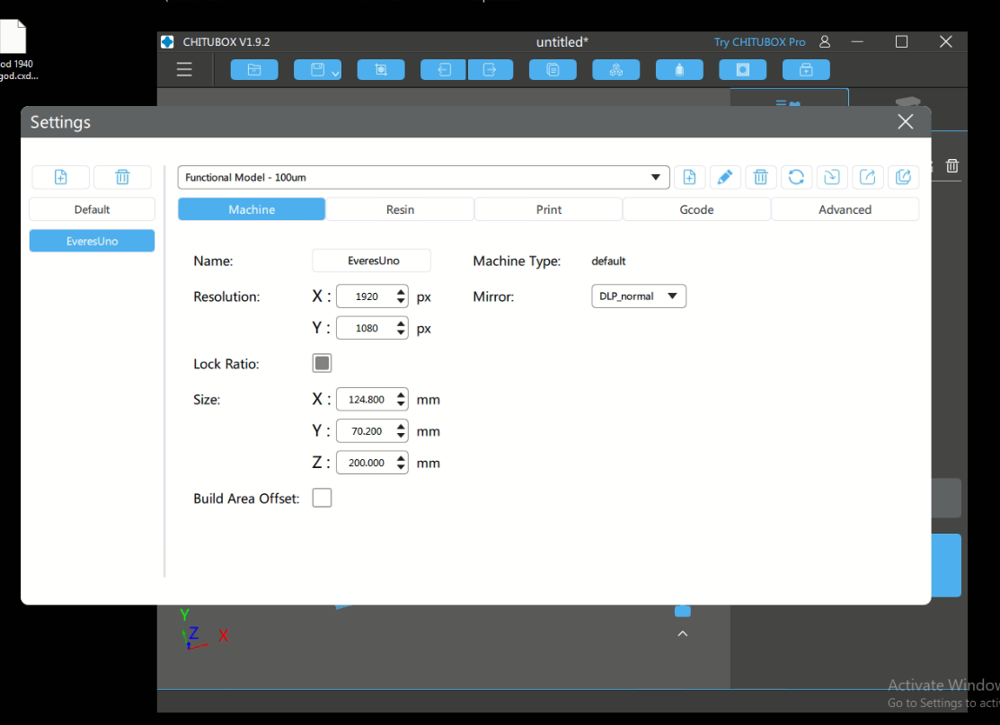Click the Try CHITUBOX Pro link
Screen dimensions: 1000x725
759,42
